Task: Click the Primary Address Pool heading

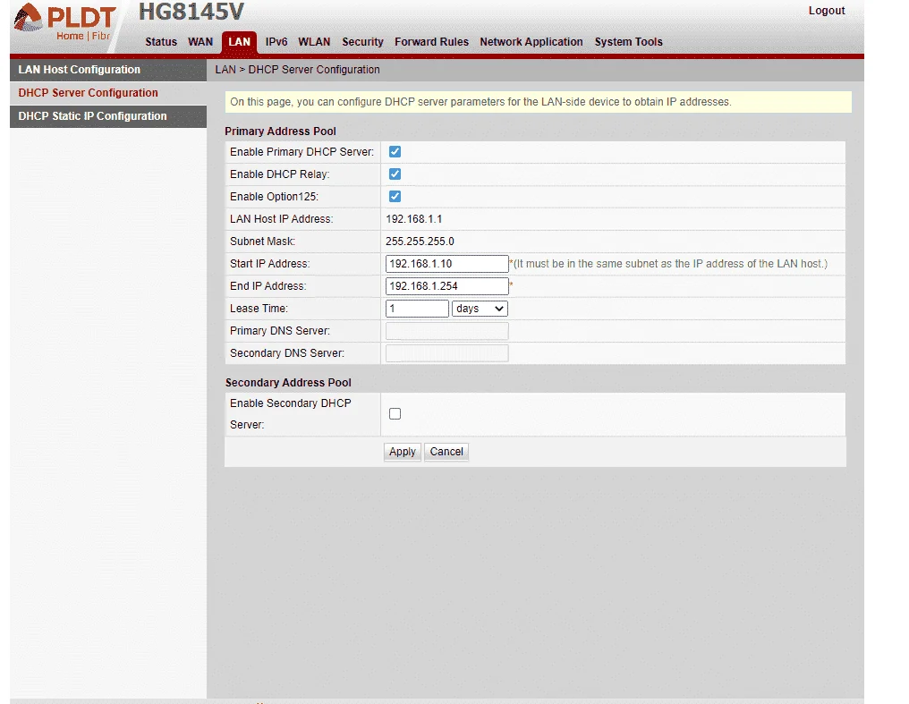Action: [281, 131]
